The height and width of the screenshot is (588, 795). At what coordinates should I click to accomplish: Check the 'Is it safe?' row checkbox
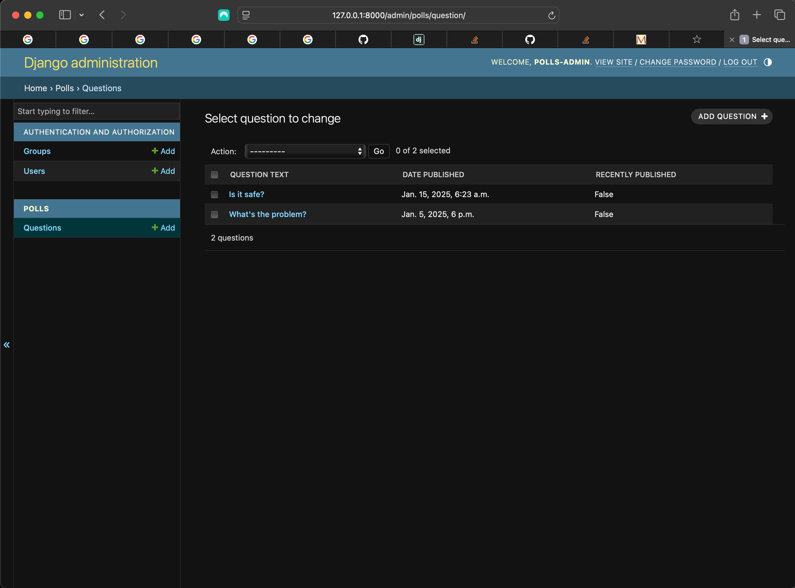click(214, 195)
